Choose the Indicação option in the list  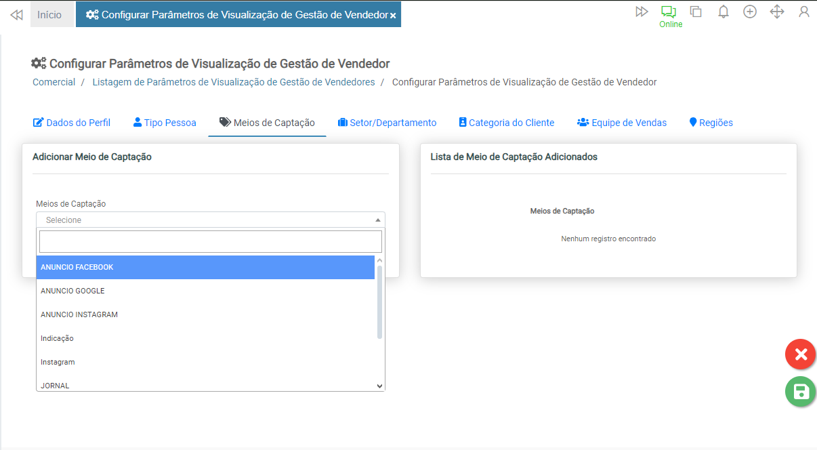(57, 338)
